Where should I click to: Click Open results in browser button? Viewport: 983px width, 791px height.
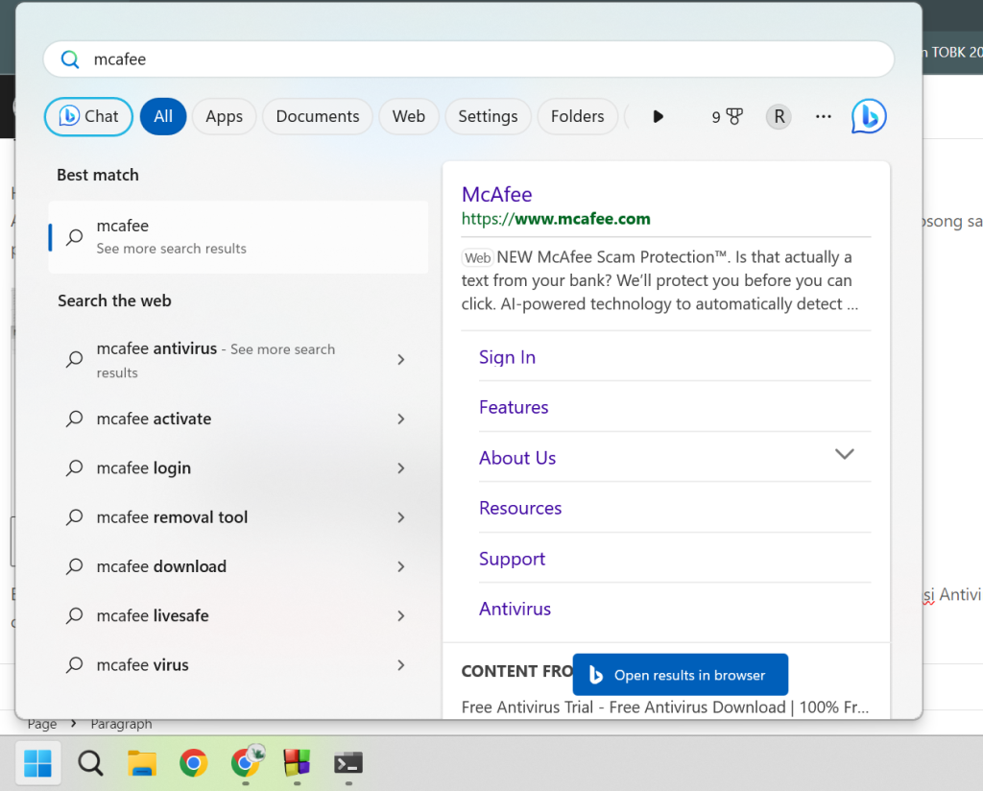tap(681, 675)
